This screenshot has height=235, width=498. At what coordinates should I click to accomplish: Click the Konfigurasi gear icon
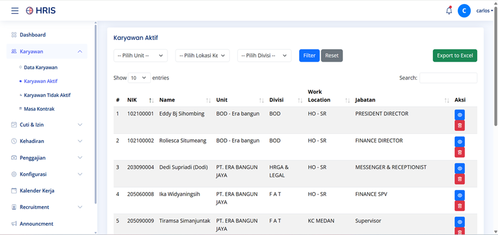(14, 174)
